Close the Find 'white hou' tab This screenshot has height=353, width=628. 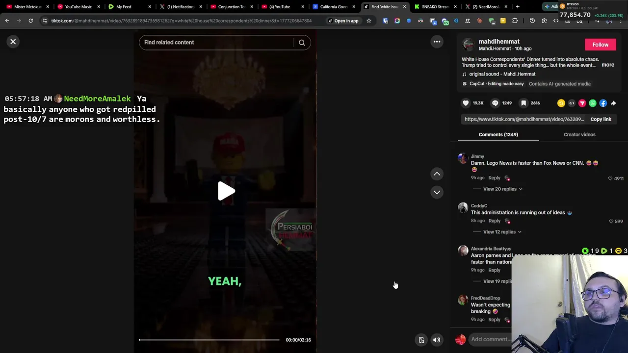click(404, 7)
